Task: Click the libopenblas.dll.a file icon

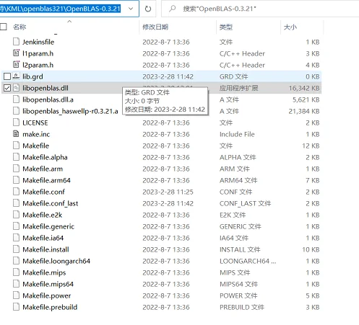Action: pos(16,99)
